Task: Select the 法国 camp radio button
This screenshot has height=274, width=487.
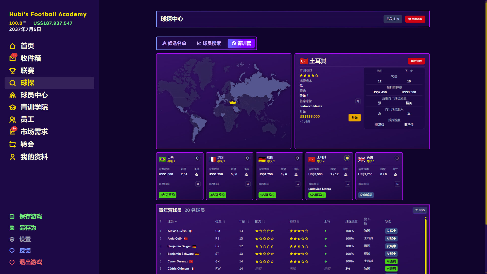Action: pos(247,158)
